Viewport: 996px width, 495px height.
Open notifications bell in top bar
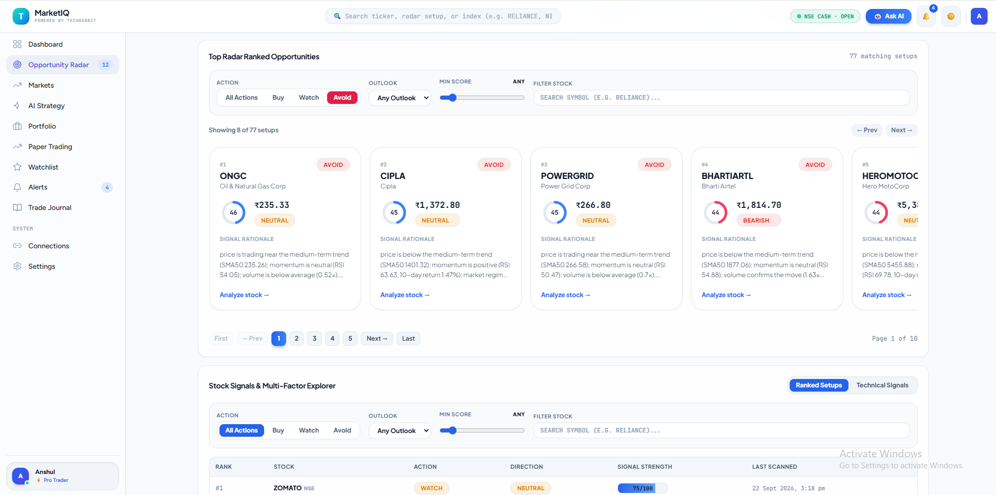coord(926,16)
